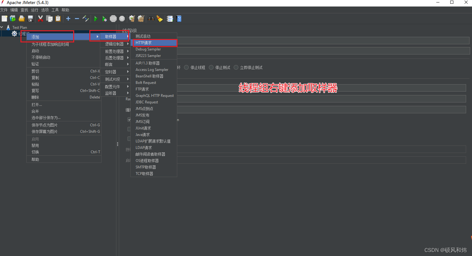Choose Debug Sampler from sampler list
This screenshot has width=472, height=256.
click(x=154, y=49)
